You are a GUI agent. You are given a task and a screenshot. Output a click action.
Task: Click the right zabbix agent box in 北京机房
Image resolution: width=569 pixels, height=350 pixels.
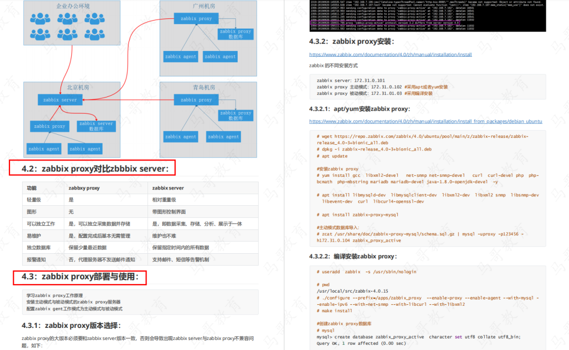[x=85, y=149]
